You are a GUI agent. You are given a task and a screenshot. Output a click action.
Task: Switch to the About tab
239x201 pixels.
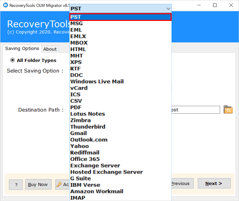coord(50,49)
